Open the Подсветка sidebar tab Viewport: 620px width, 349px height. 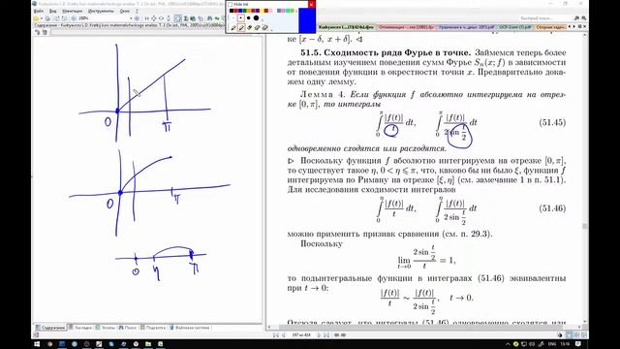tap(153, 328)
